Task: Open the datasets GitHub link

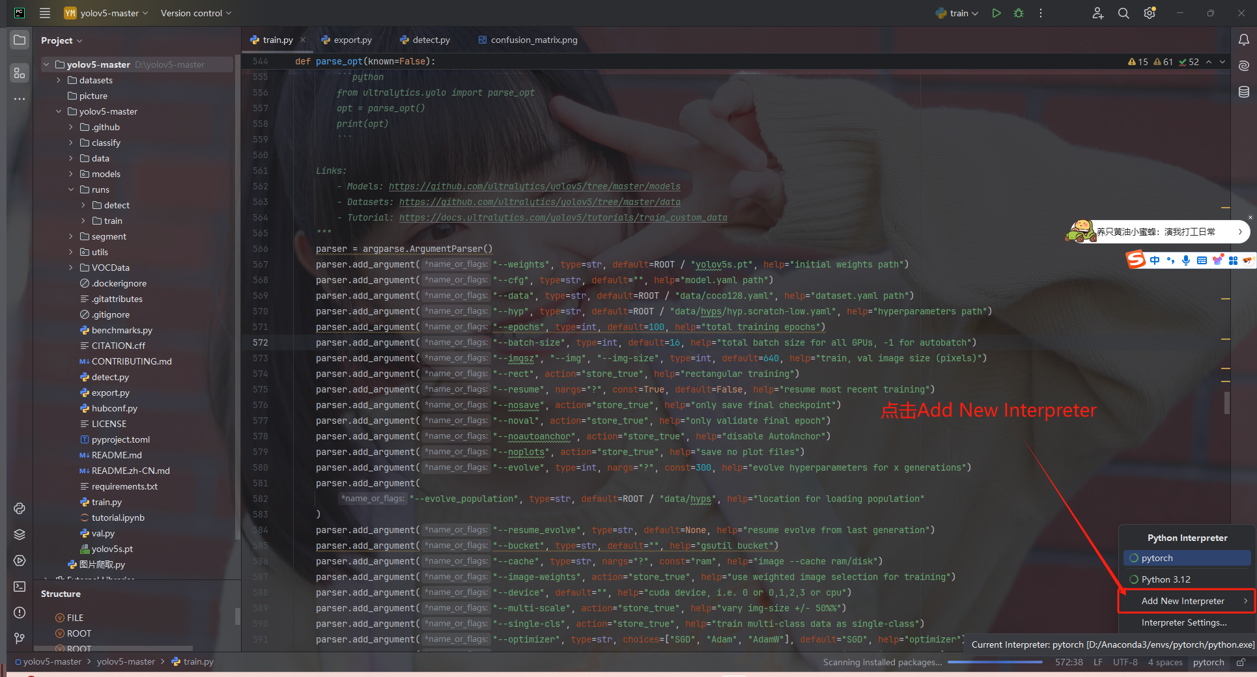Action: pos(540,202)
